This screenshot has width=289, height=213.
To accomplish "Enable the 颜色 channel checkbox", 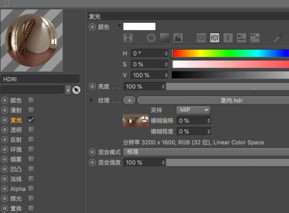I will [x=31, y=100].
